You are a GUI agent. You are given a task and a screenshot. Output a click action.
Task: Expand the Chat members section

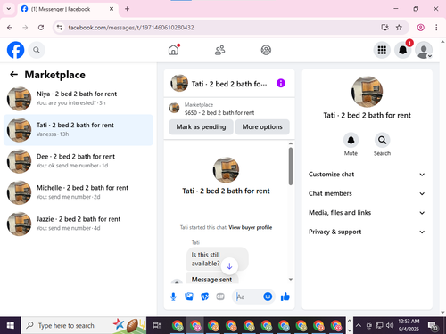(x=367, y=193)
